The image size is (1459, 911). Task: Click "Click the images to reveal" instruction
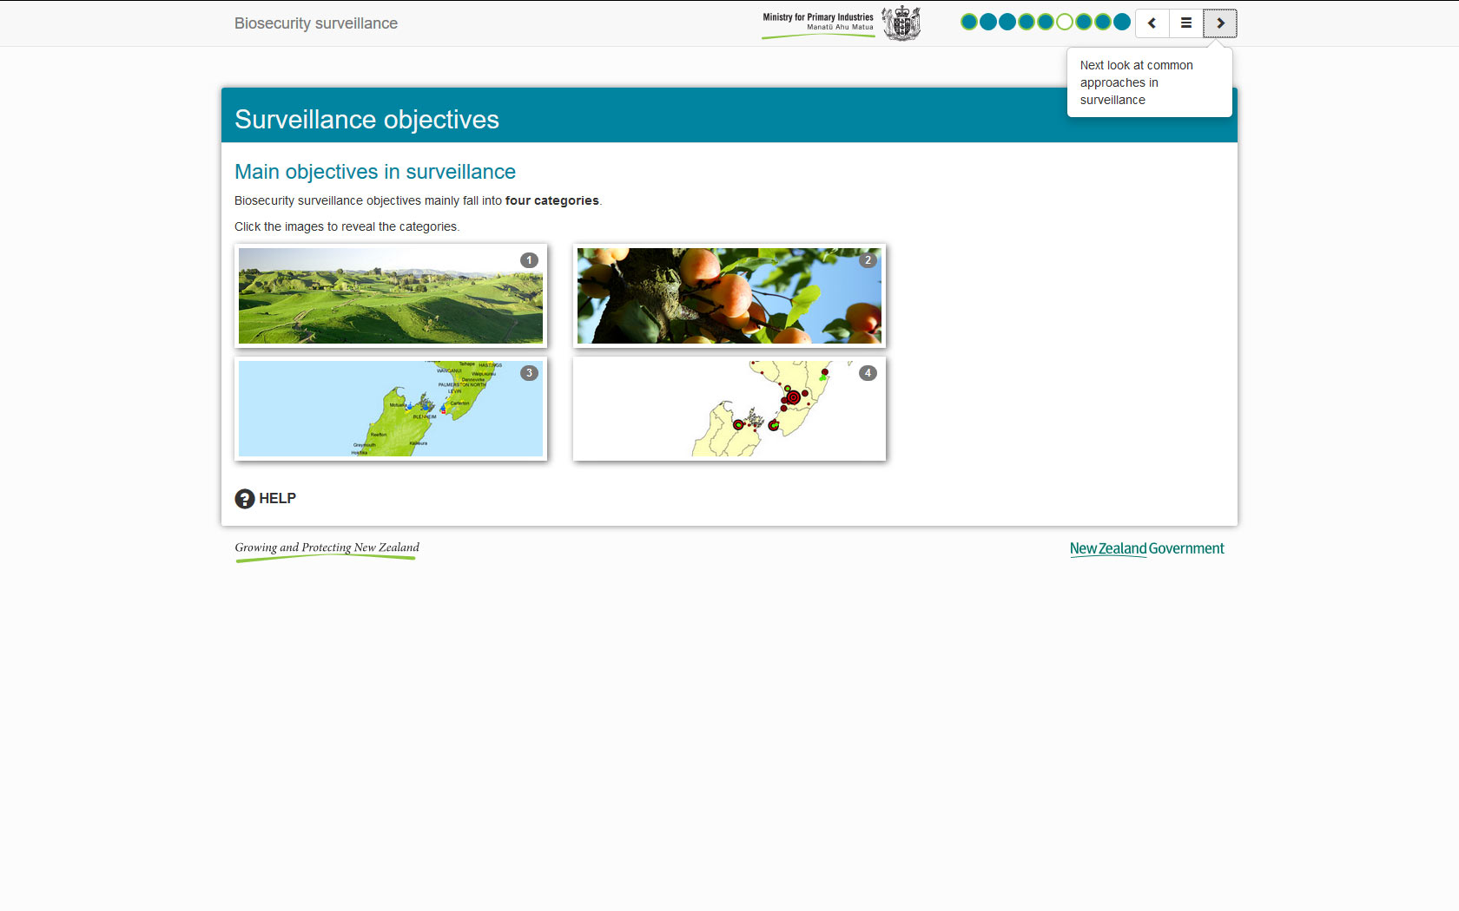point(347,226)
